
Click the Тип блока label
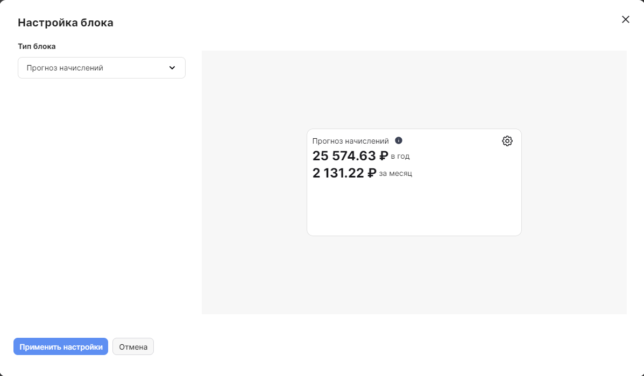coord(37,46)
